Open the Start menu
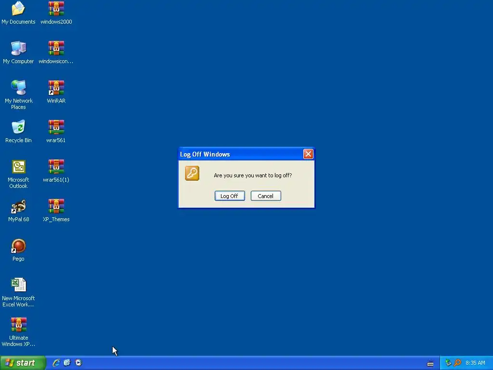 23,363
